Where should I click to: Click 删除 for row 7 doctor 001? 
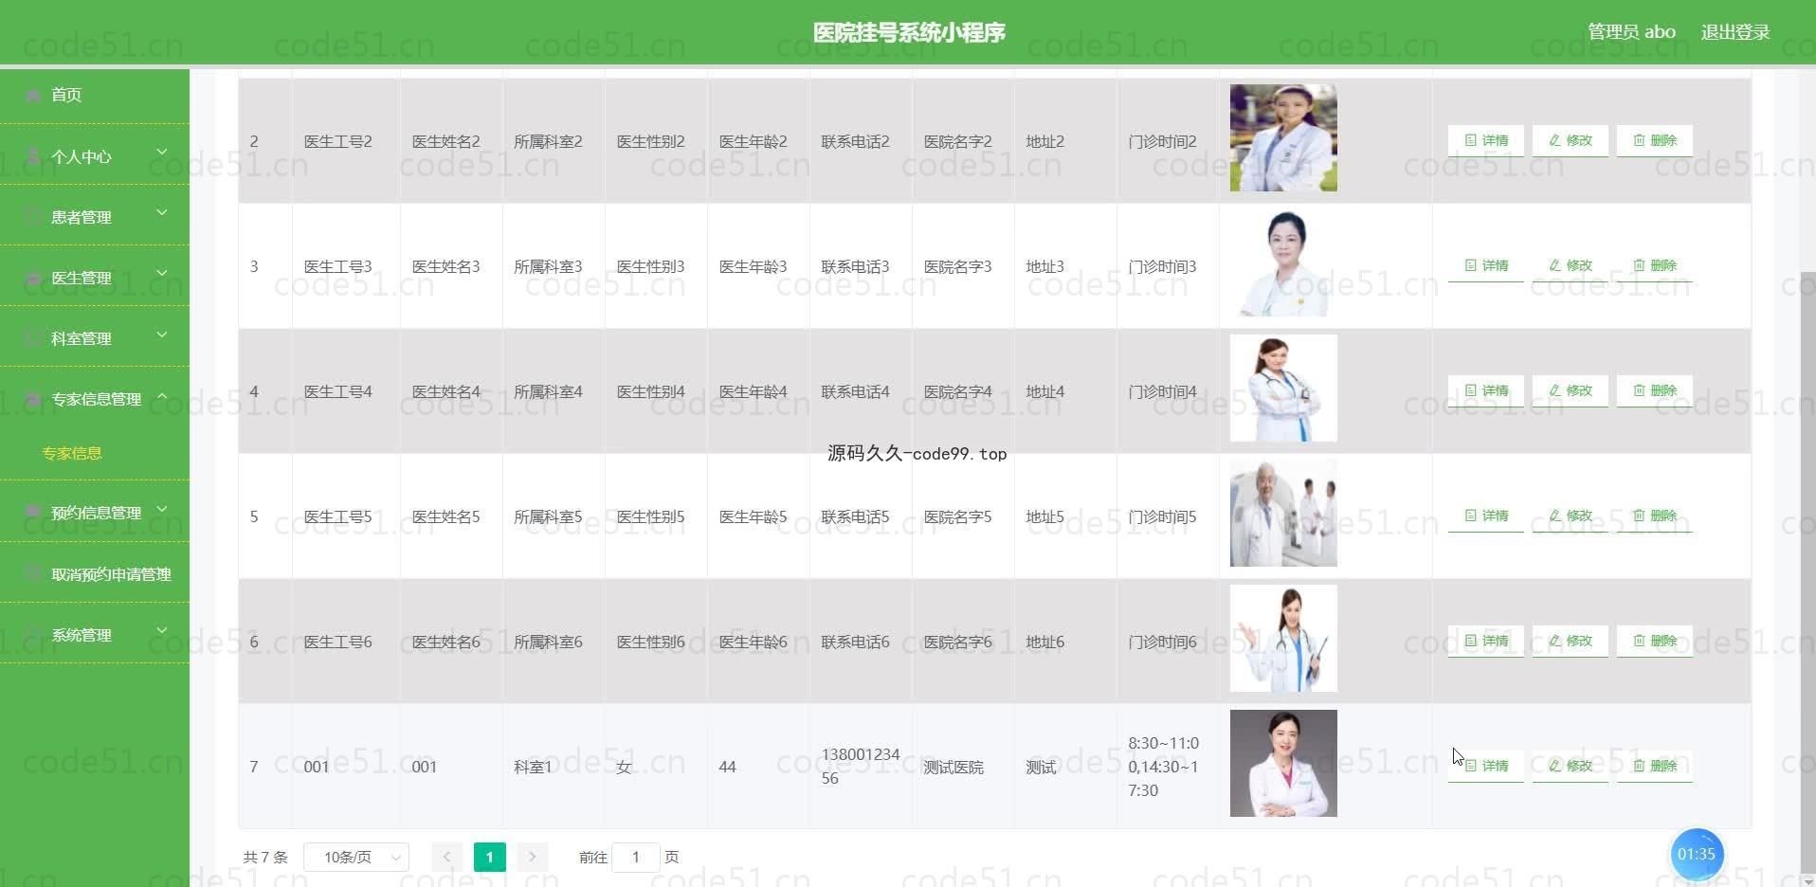click(x=1654, y=766)
